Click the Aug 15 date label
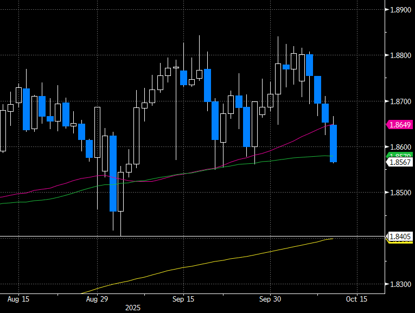 coord(18,299)
